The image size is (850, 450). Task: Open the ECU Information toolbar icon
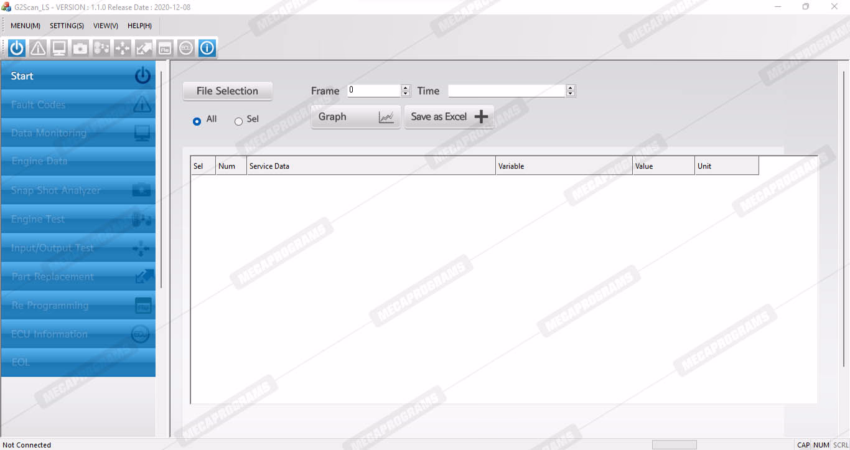coord(186,48)
